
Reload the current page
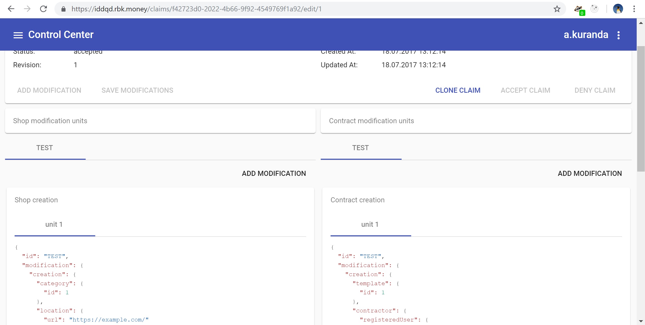coord(44,9)
